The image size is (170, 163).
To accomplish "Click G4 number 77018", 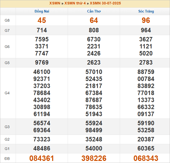I will click(146, 93).
